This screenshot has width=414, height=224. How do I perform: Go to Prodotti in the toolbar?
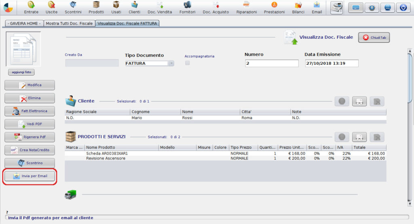click(x=96, y=7)
